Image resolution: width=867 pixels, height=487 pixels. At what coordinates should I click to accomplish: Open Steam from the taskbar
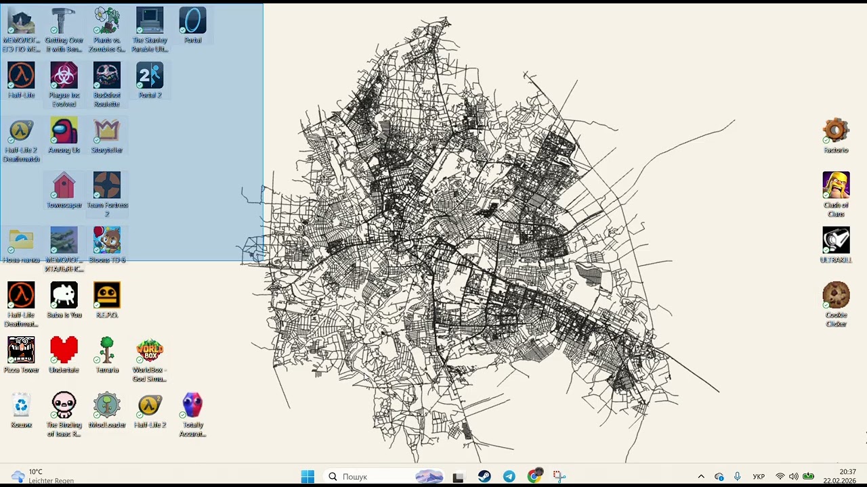484,476
